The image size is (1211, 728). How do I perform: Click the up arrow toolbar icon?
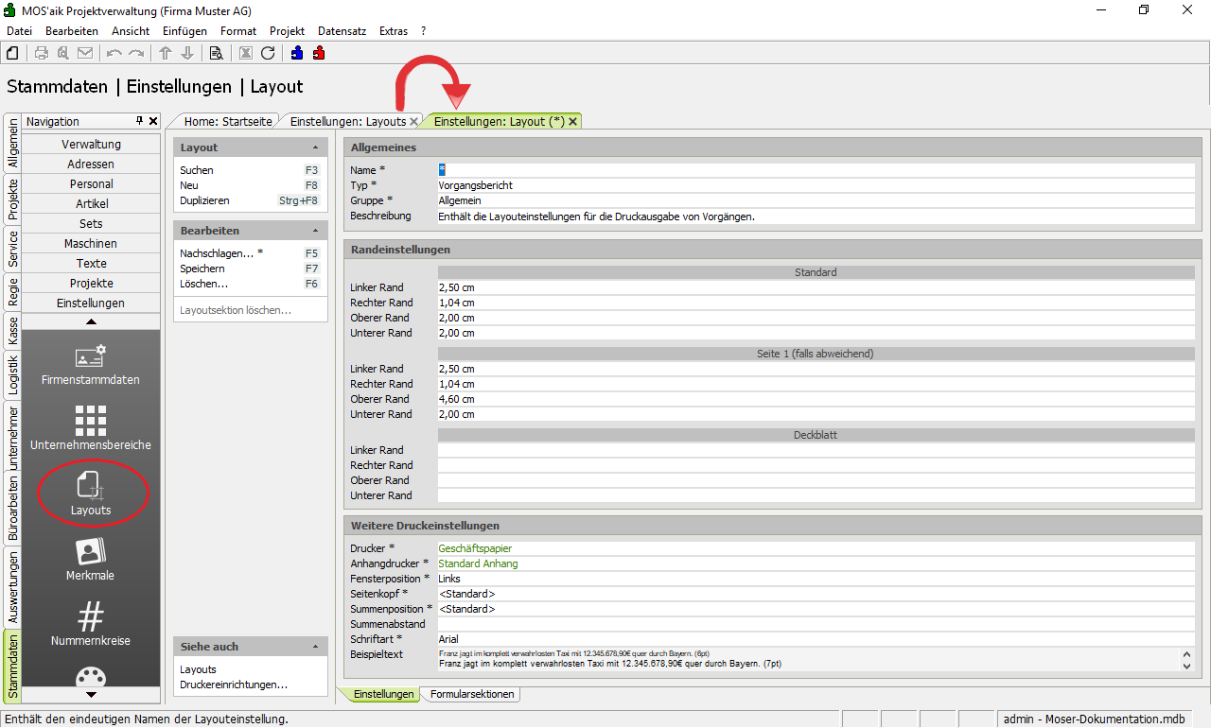166,53
